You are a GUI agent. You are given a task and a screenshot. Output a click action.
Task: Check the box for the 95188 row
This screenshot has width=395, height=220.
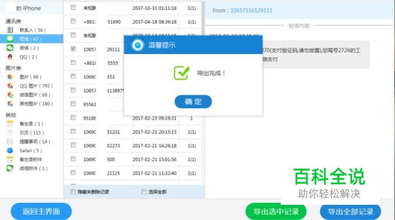point(73,117)
